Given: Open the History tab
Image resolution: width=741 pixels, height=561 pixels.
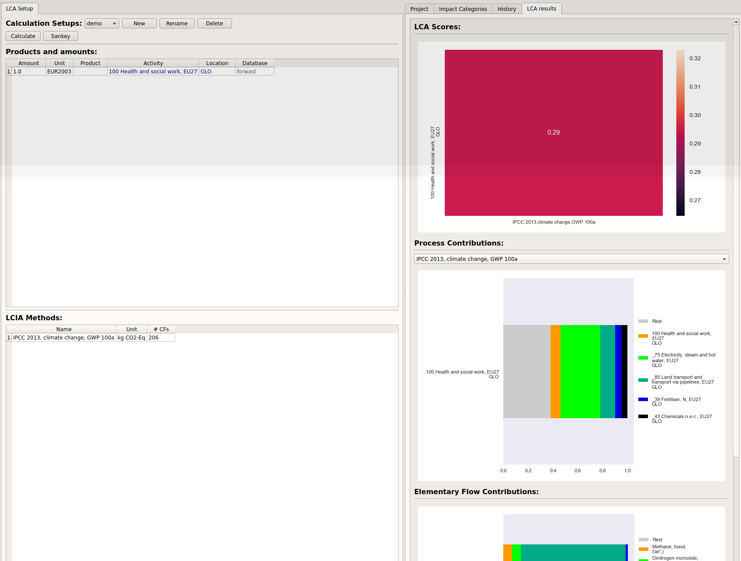Looking at the screenshot, I should (506, 8).
